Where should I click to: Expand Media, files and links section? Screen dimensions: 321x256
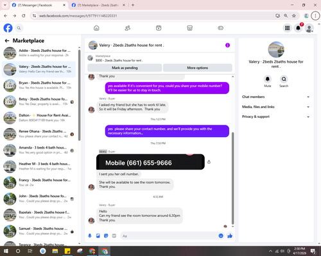coord(276,107)
